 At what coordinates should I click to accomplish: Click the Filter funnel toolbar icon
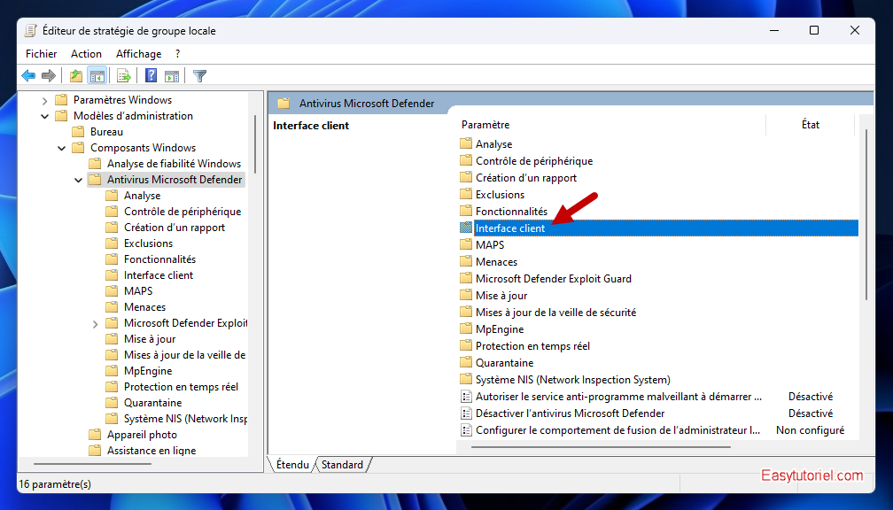(x=200, y=76)
